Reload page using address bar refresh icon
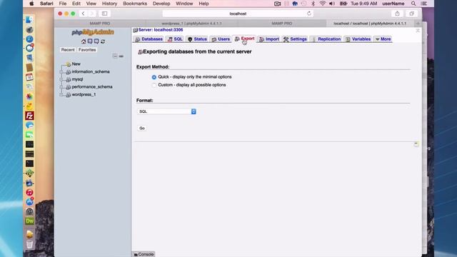The width and height of the screenshot is (457, 257). [309, 14]
